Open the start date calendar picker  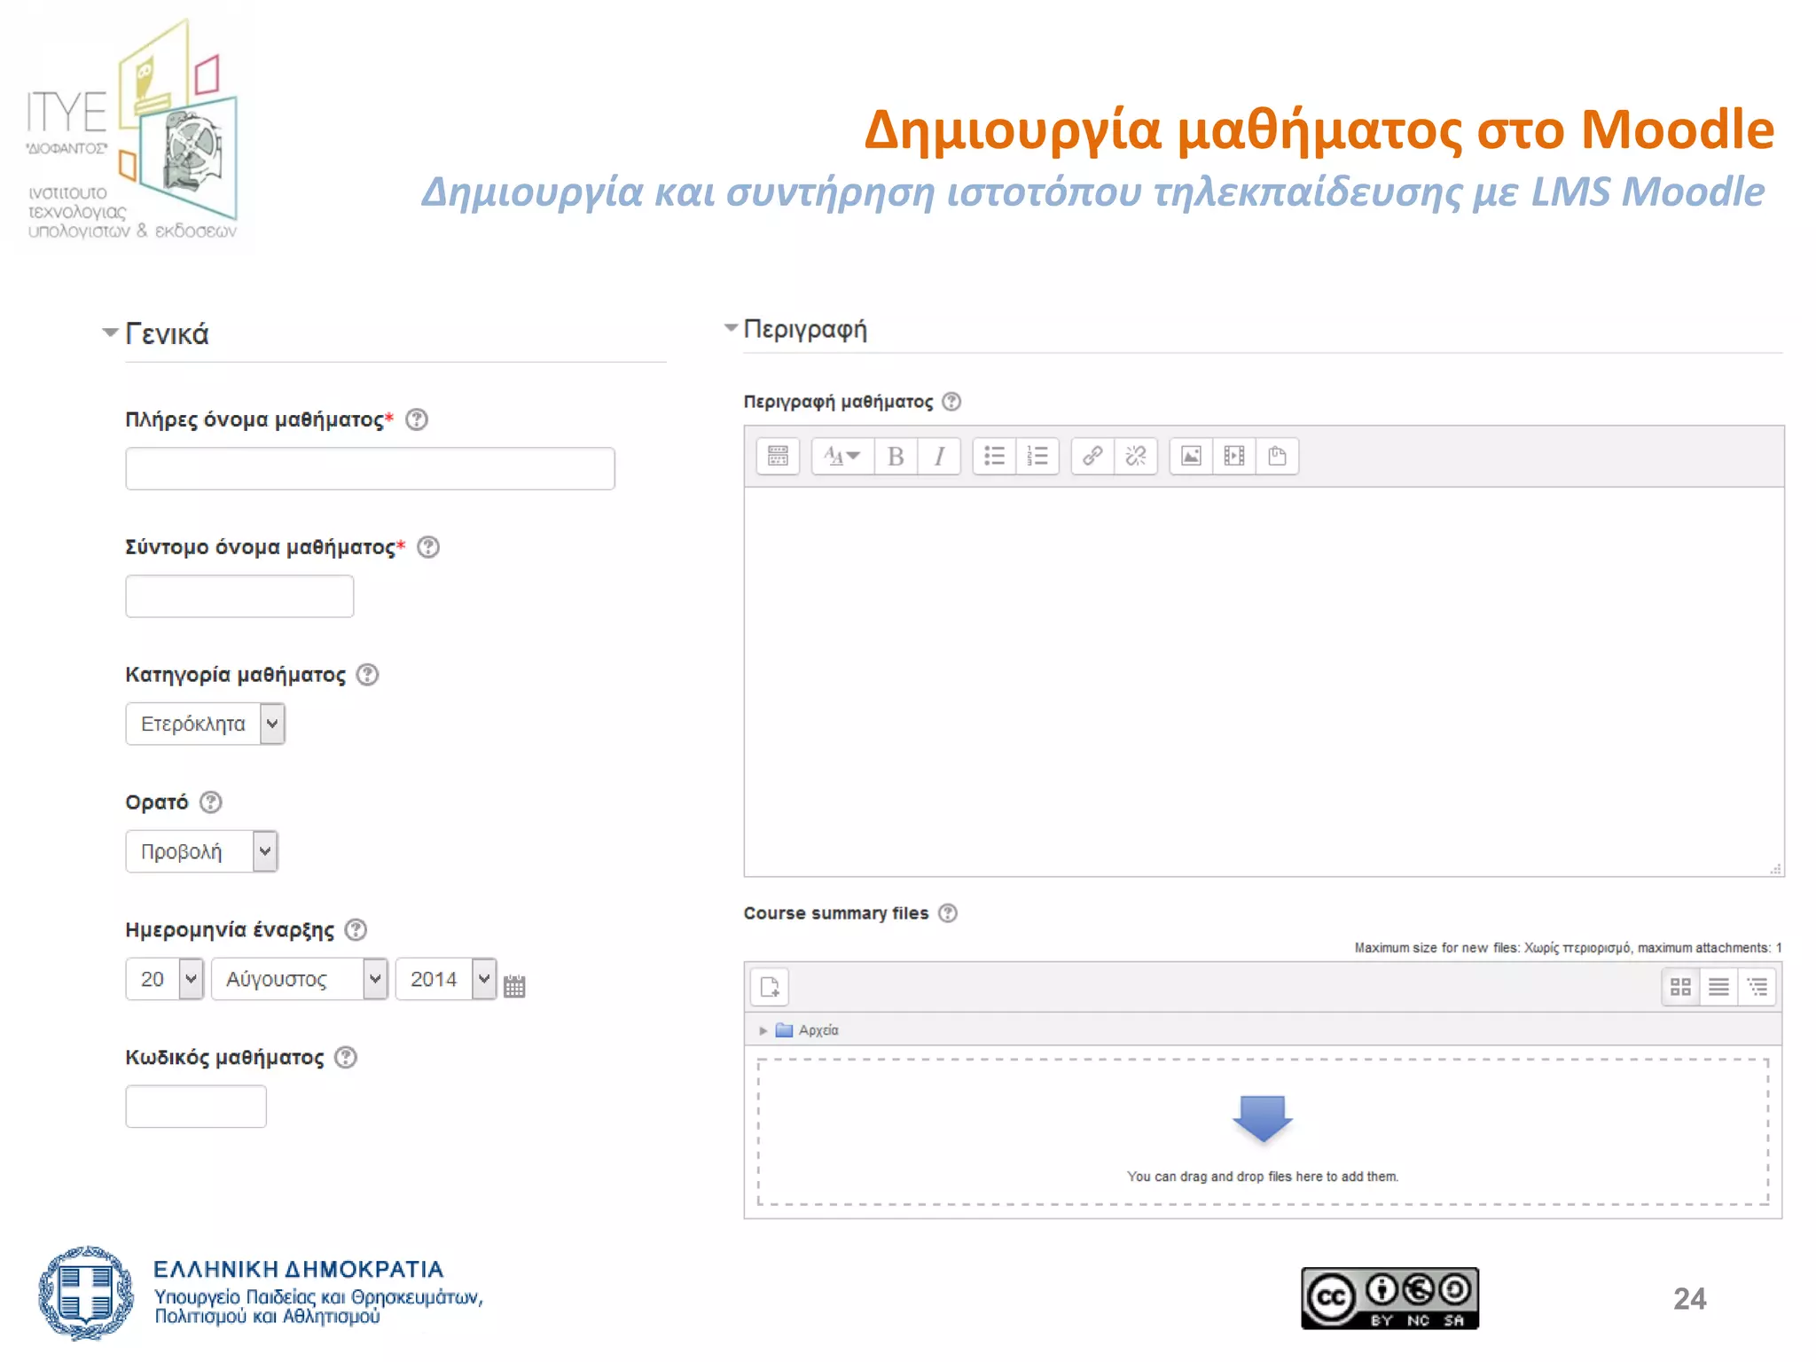coord(514,985)
